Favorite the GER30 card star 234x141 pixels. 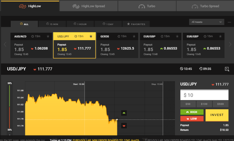(134, 36)
